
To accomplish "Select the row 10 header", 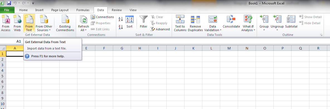I will pyautogui.click(x=3, y=104).
